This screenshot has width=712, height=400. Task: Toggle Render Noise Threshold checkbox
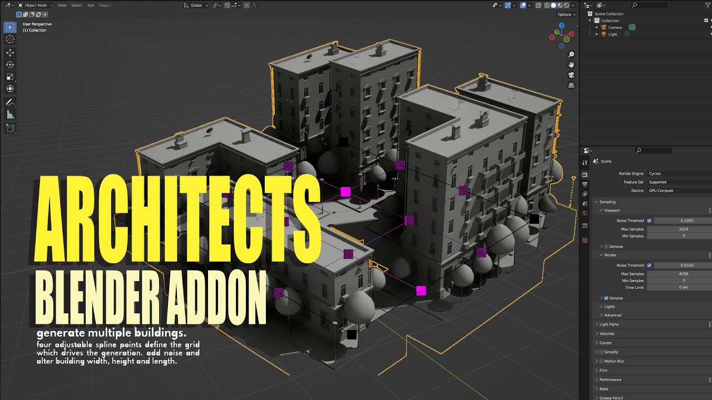649,265
